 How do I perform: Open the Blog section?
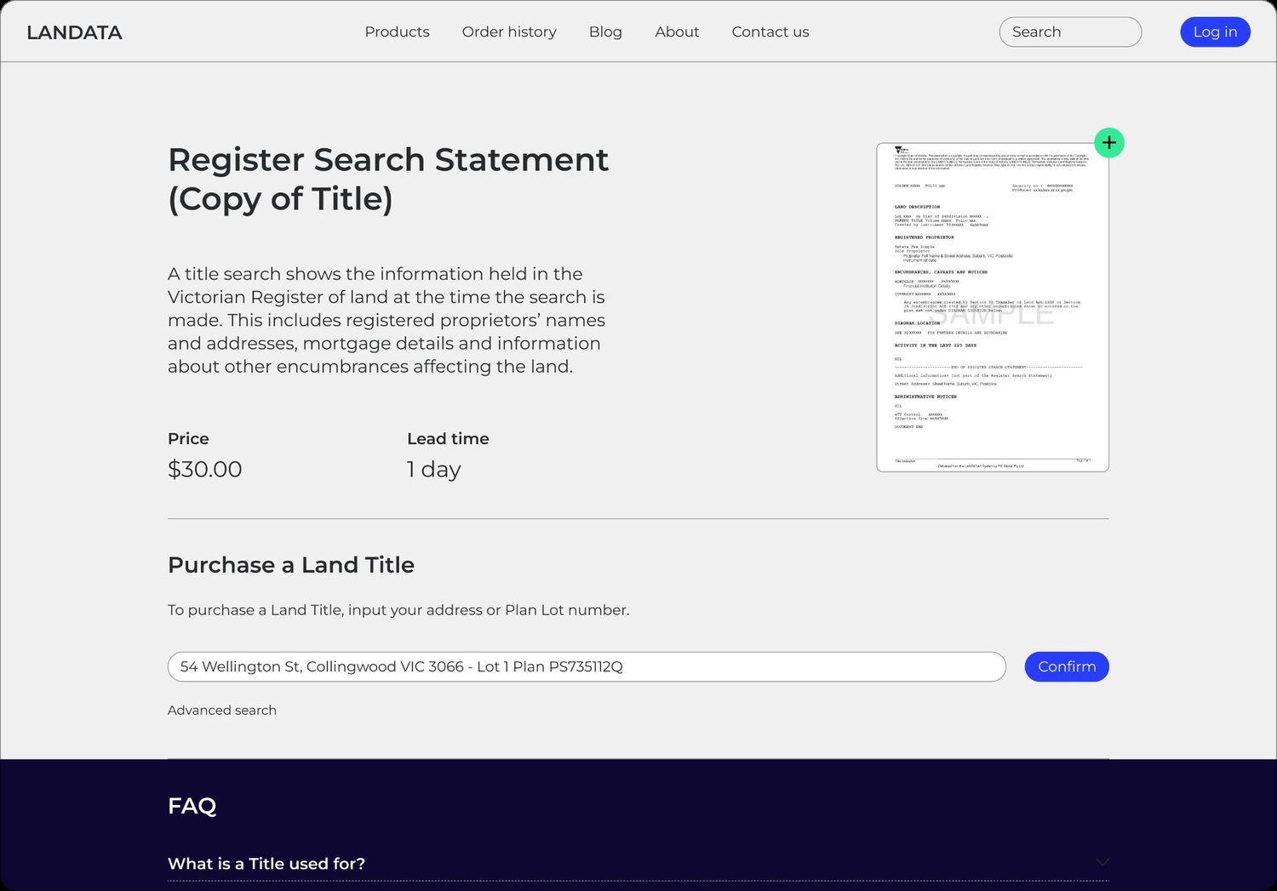coord(605,31)
